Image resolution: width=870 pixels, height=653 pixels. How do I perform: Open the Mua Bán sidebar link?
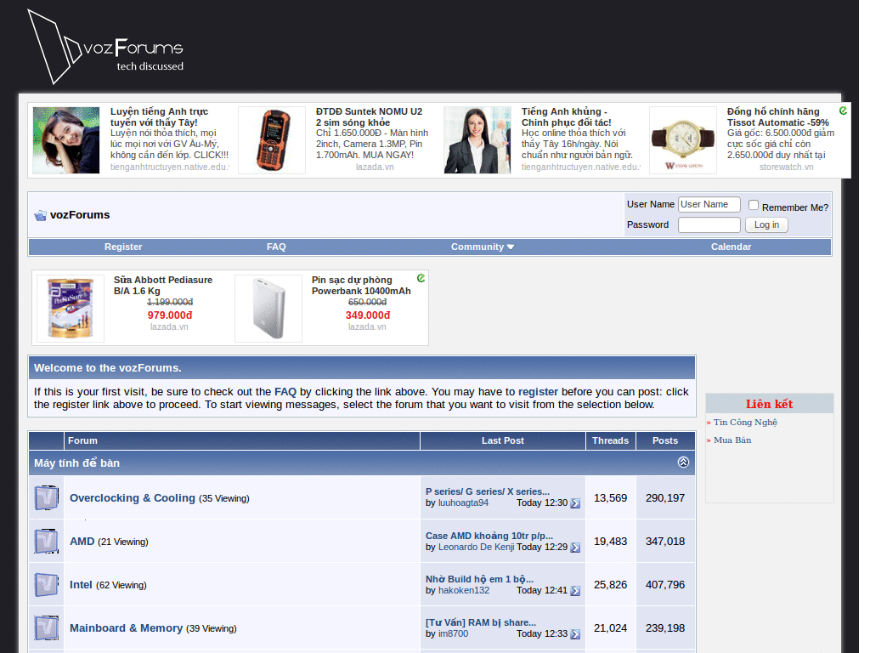pyautogui.click(x=732, y=440)
